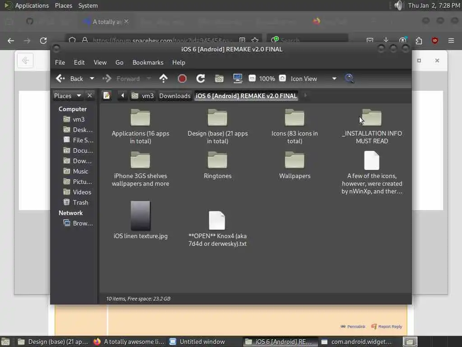Image resolution: width=462 pixels, height=347 pixels.
Task: Click the Downloads path bar button
Action: [x=175, y=96]
